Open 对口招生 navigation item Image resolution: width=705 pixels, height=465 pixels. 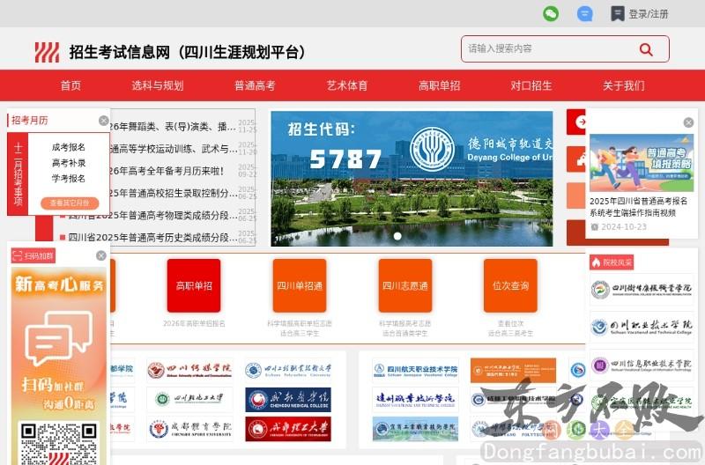click(x=531, y=85)
